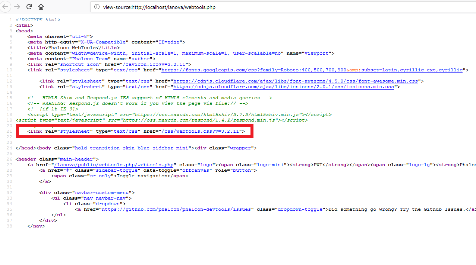Click the browser Back arrow icon
This screenshot has height=265, width=476.
point(6,7)
